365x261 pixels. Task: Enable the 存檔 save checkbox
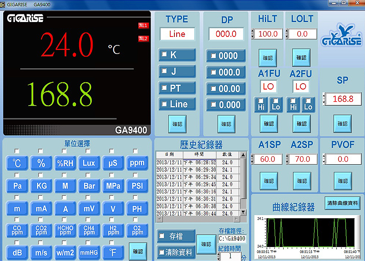coord(161,236)
